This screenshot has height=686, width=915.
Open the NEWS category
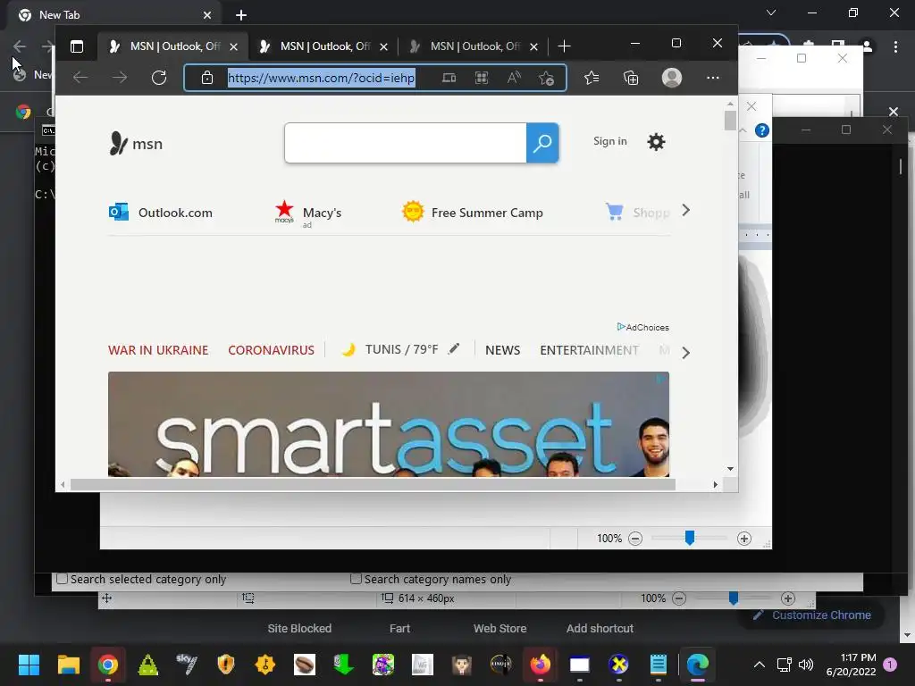[x=502, y=350]
